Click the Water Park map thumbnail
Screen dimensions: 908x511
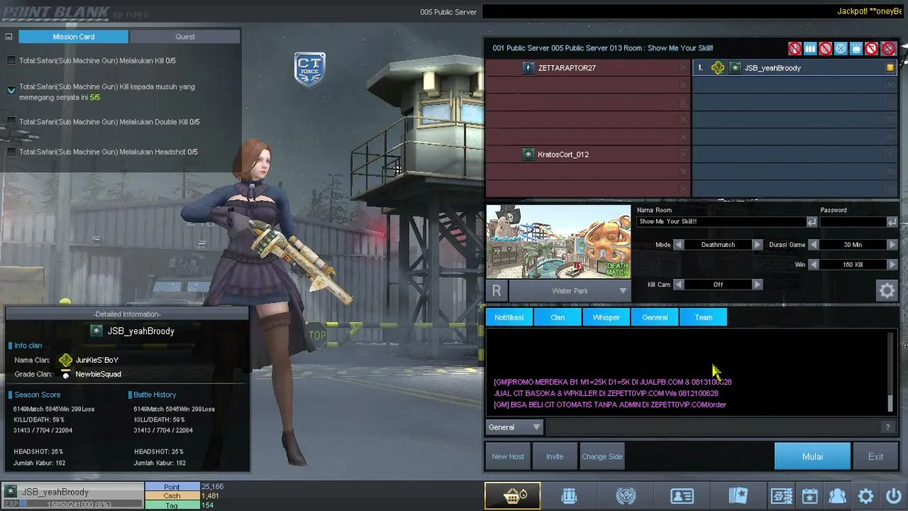558,242
